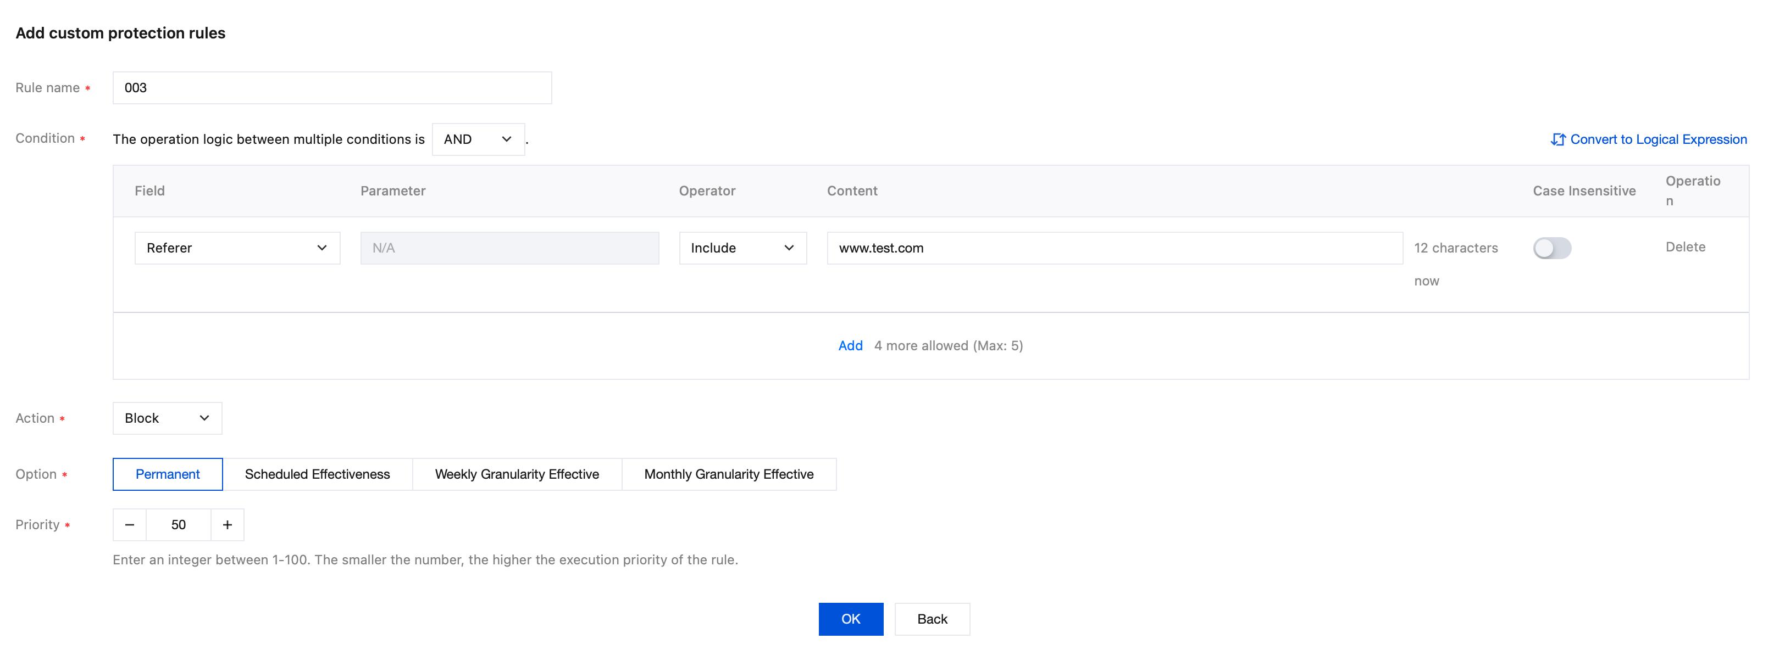Click the Content field with www.test.com
Screen dimensions: 1785x650
point(1114,248)
